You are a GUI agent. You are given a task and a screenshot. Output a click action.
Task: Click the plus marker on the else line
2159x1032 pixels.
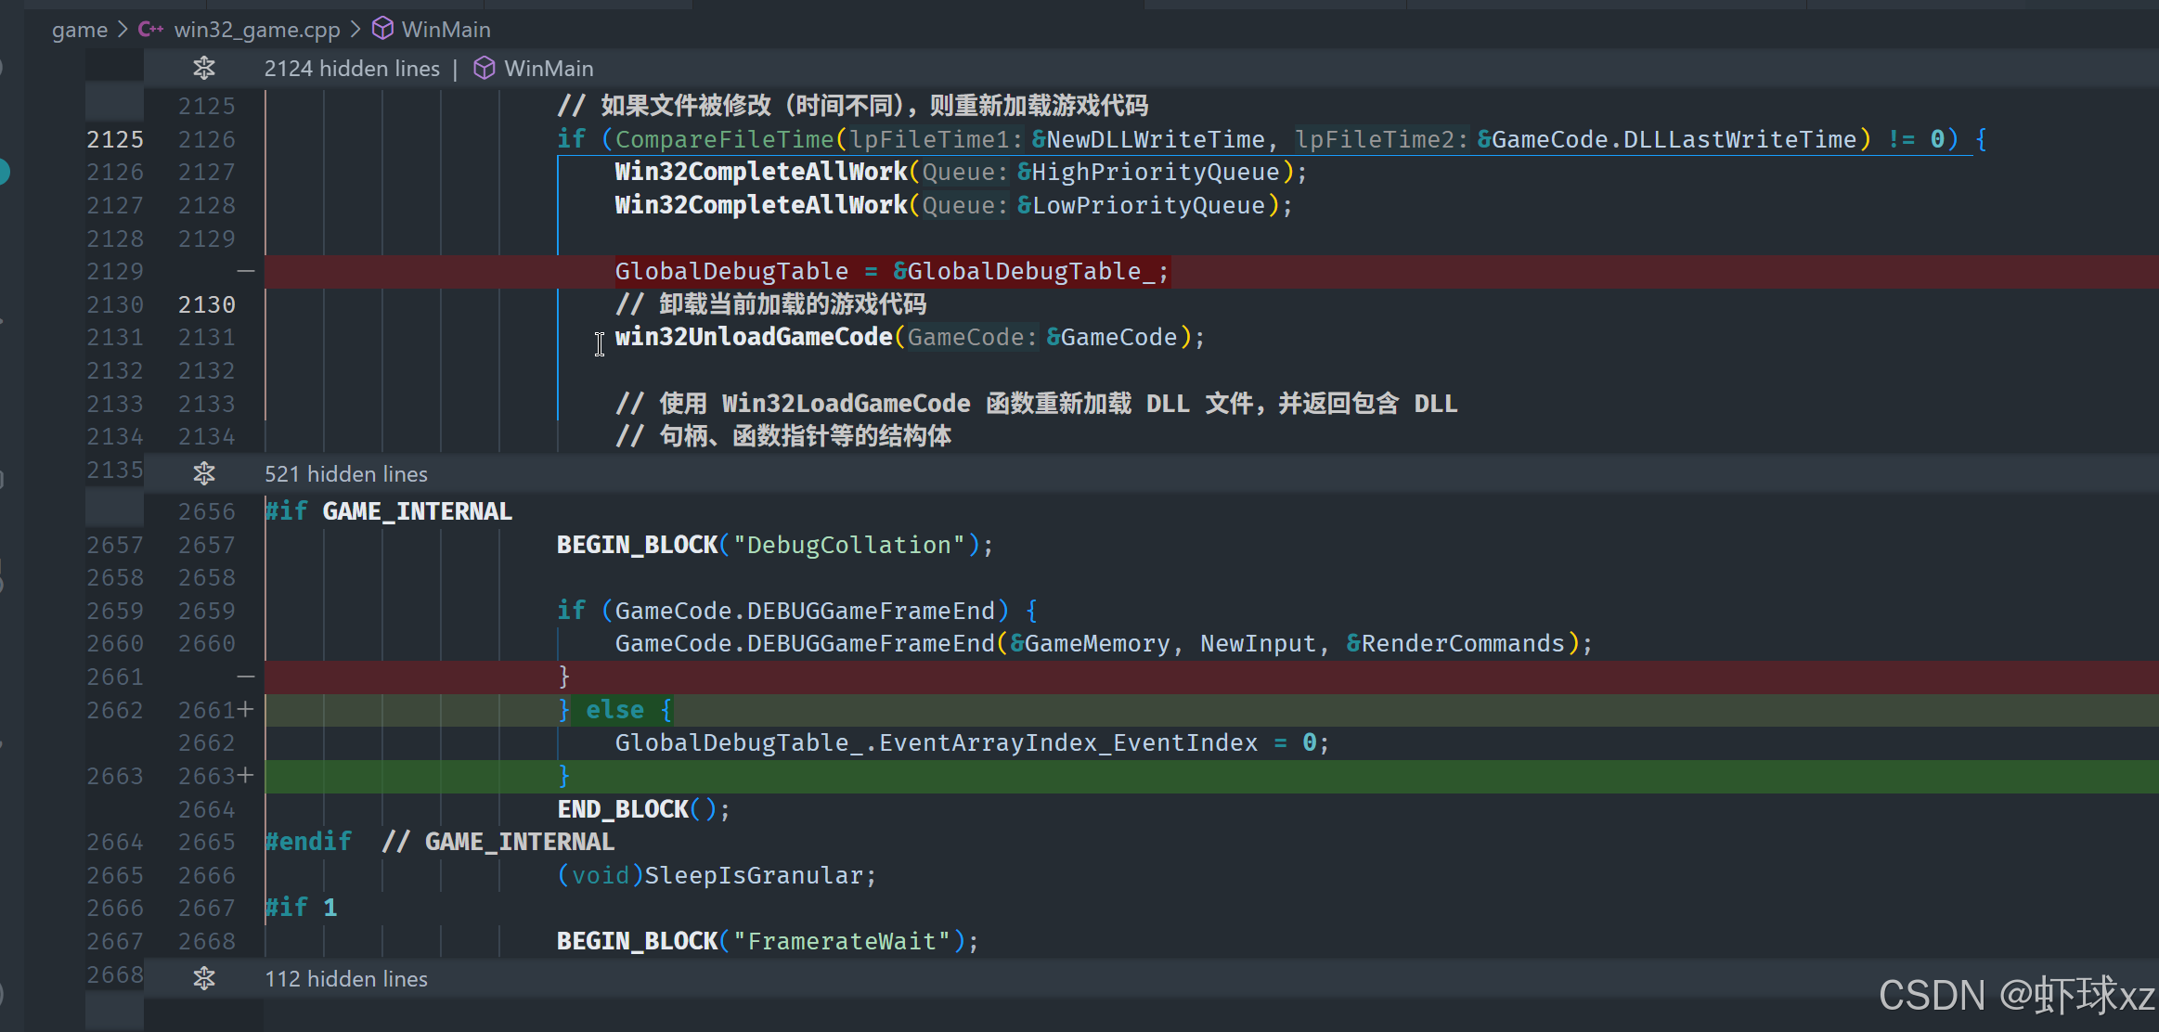[245, 710]
